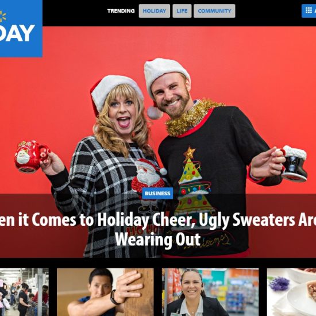Click the TODAY logo text

pos(17,33)
